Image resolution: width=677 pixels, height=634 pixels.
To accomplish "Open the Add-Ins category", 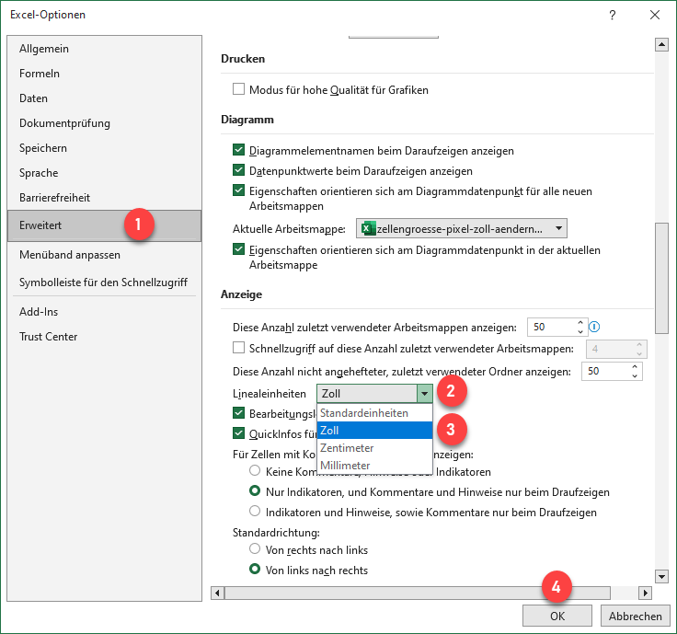I will [x=105, y=312].
